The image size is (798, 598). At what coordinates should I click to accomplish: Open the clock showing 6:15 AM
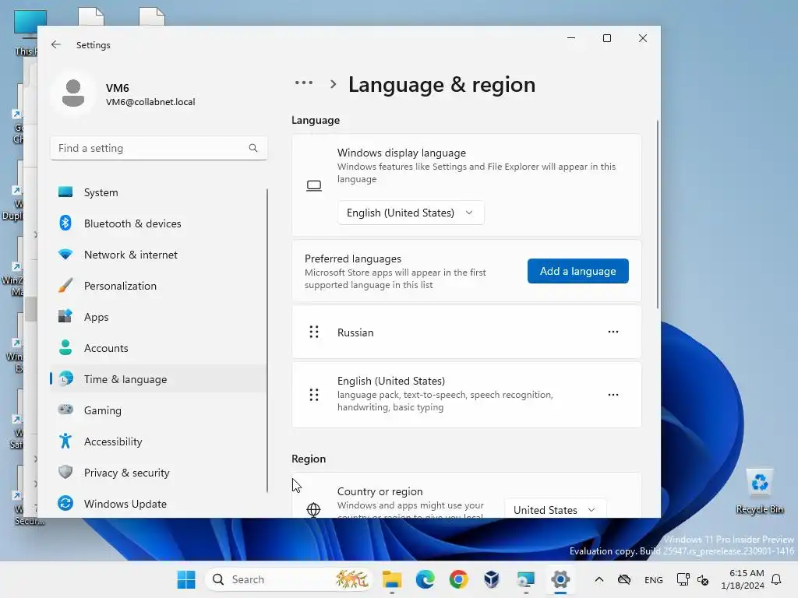point(743,579)
